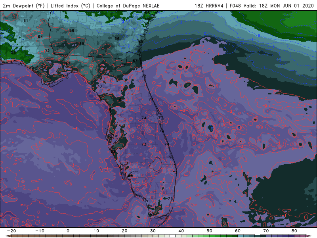Click the 57 dewpoint value under the title

click(x=118, y=11)
